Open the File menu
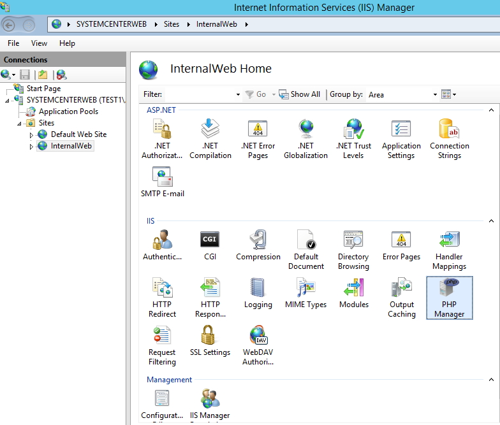The width and height of the screenshot is (500, 425). (x=13, y=43)
